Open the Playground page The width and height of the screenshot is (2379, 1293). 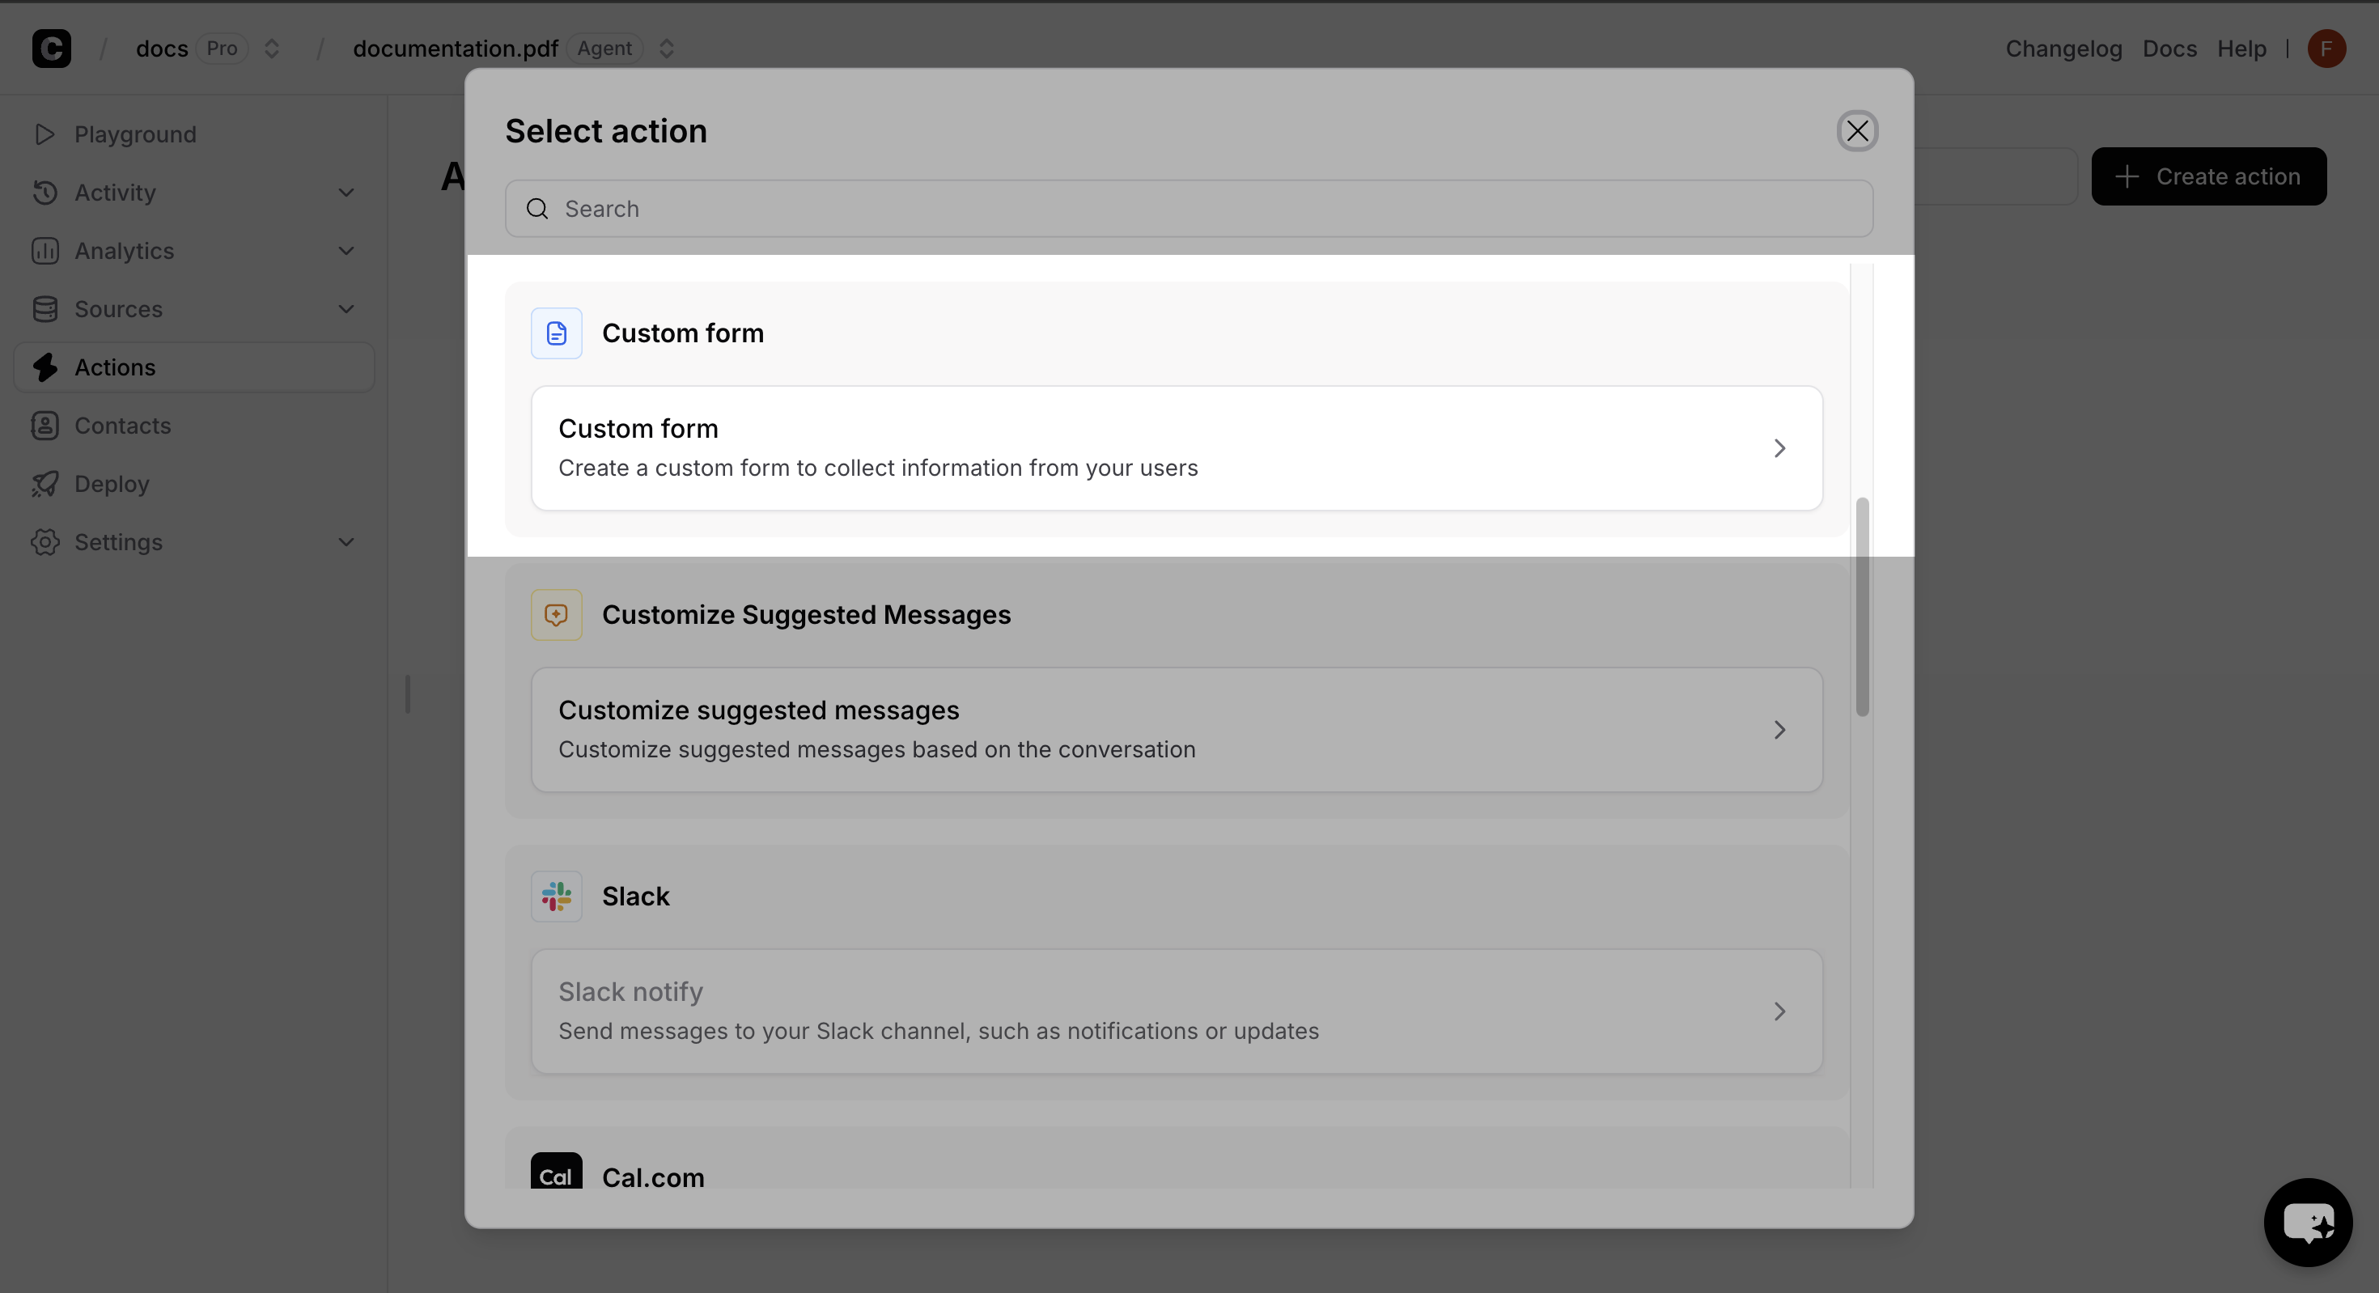[x=135, y=134]
